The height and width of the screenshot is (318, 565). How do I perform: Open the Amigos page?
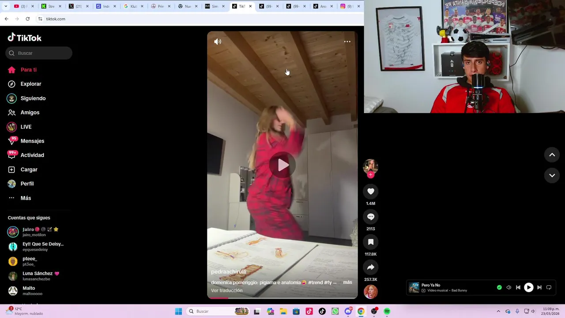(x=23, y=113)
